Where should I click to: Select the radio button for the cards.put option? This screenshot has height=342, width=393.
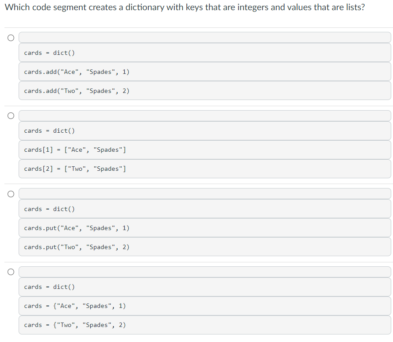pos(10,194)
